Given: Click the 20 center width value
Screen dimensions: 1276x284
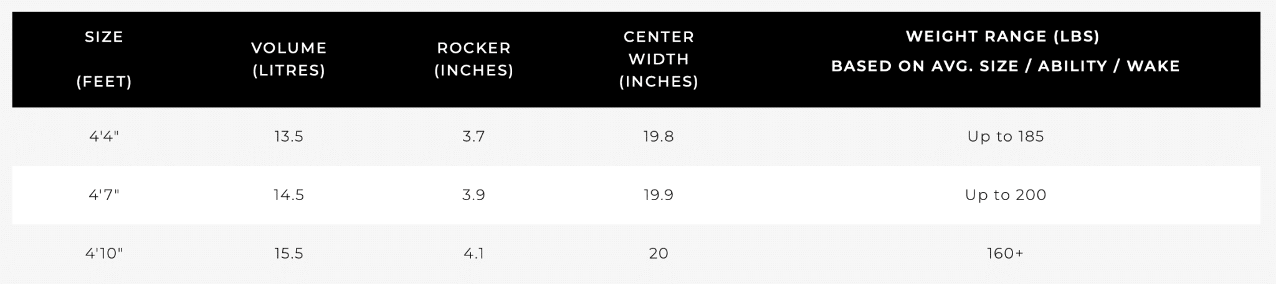Looking at the screenshot, I should tap(659, 253).
